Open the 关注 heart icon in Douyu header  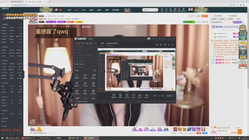(x=166, y=10)
